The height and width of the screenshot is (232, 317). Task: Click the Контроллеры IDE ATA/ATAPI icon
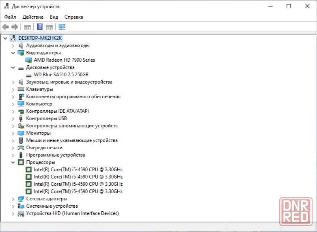tap(21, 112)
